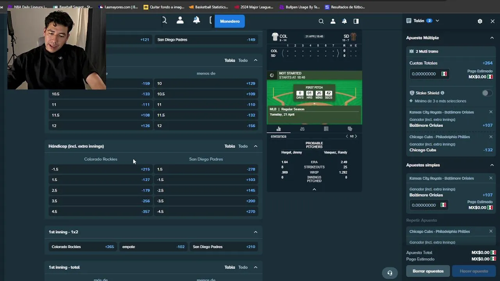The image size is (500, 281).
Task: Focus Baltimore Orioles single stake input
Action: coord(429,205)
